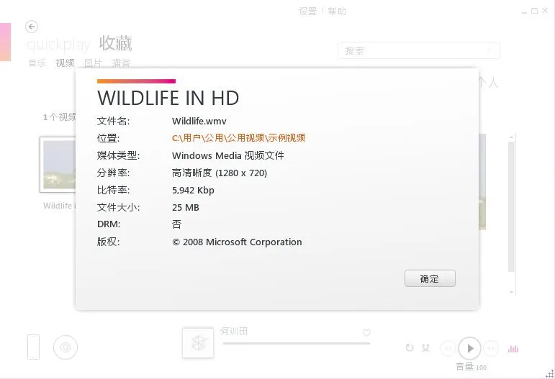Viewport: 555px width, 379px height.
Task: Confirm the dialog with 确定
Action: pos(430,278)
